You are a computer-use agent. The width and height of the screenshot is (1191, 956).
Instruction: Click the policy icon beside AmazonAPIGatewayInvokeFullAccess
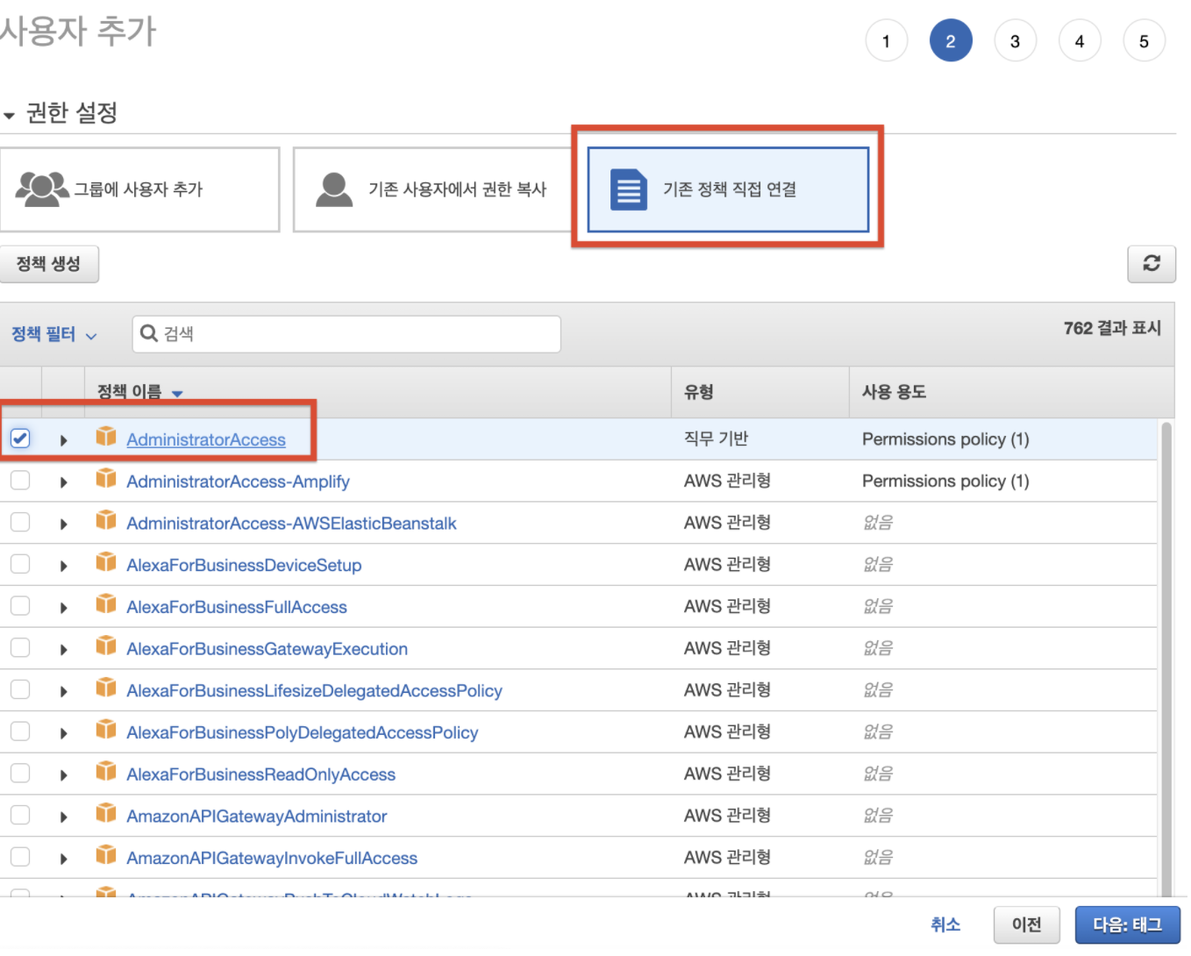coord(106,854)
